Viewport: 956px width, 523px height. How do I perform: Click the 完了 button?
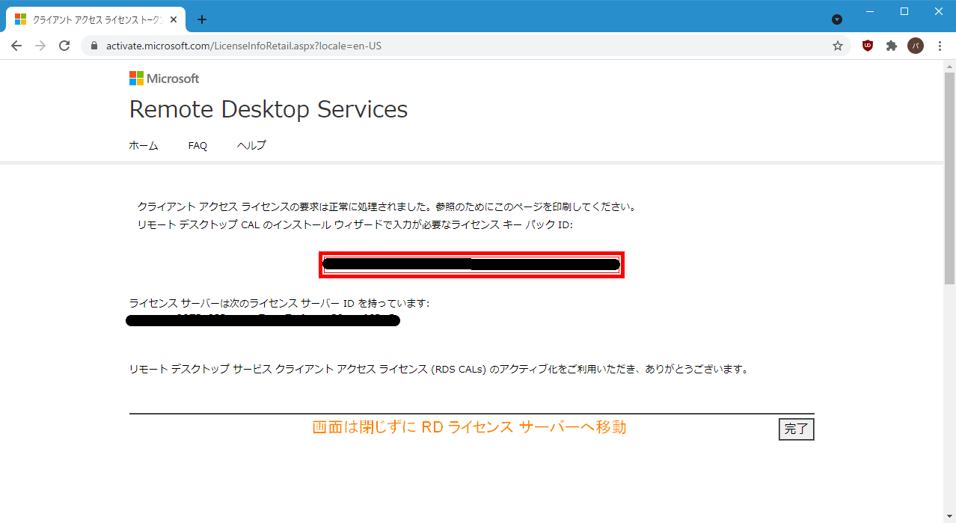click(796, 429)
